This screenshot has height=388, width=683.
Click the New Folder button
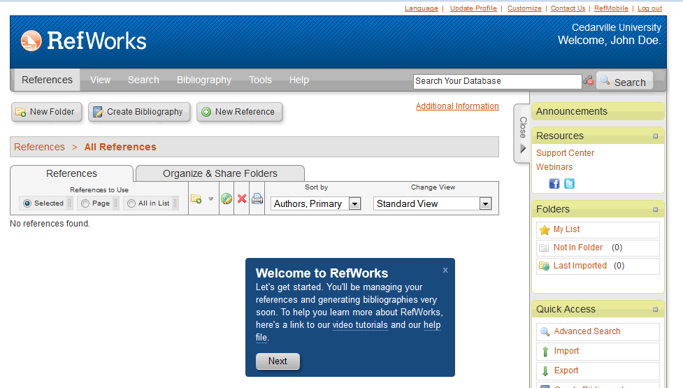pyautogui.click(x=47, y=112)
